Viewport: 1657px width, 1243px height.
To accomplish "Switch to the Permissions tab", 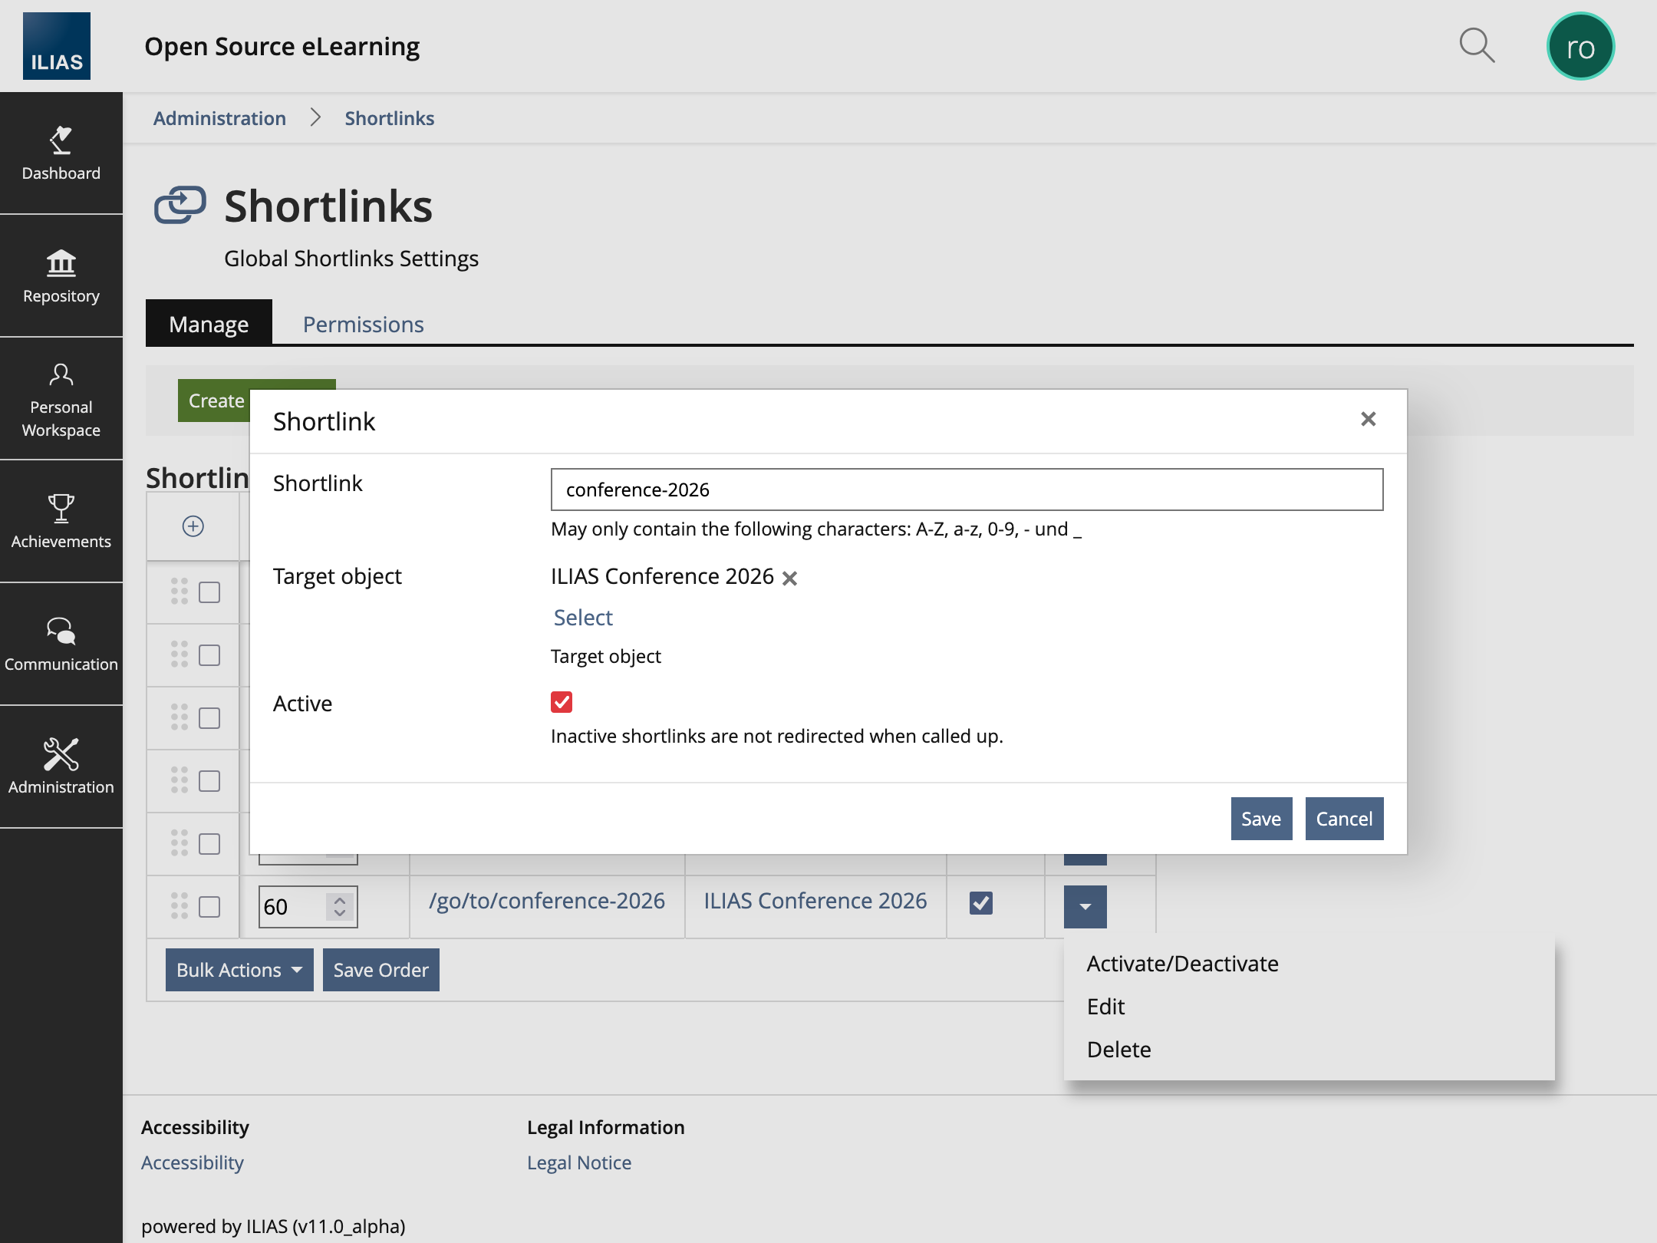I will pyautogui.click(x=363, y=325).
